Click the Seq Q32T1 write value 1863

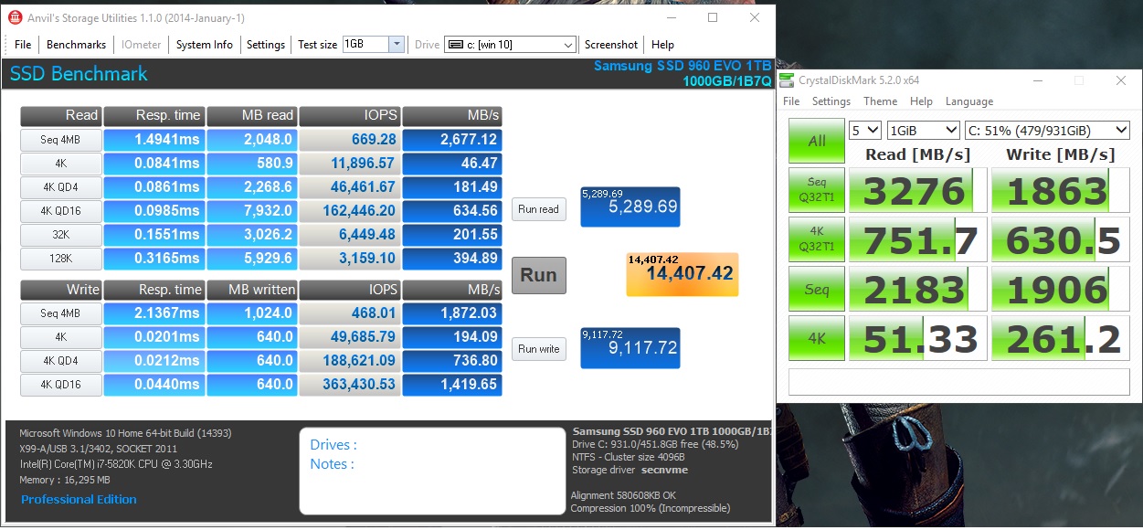1061,191
